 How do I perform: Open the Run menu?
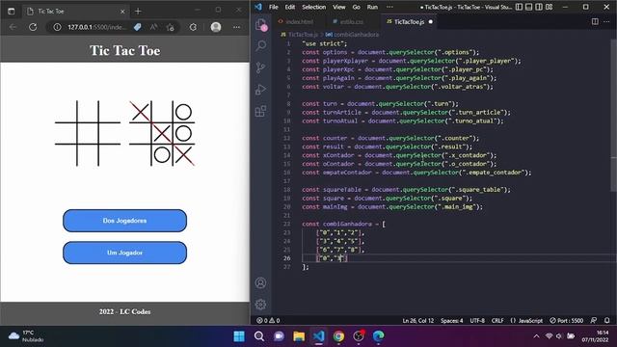point(372,7)
